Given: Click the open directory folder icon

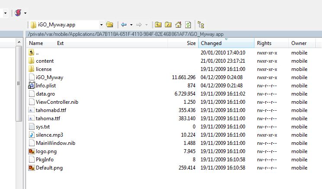Looking at the screenshot, I should point(109,25).
